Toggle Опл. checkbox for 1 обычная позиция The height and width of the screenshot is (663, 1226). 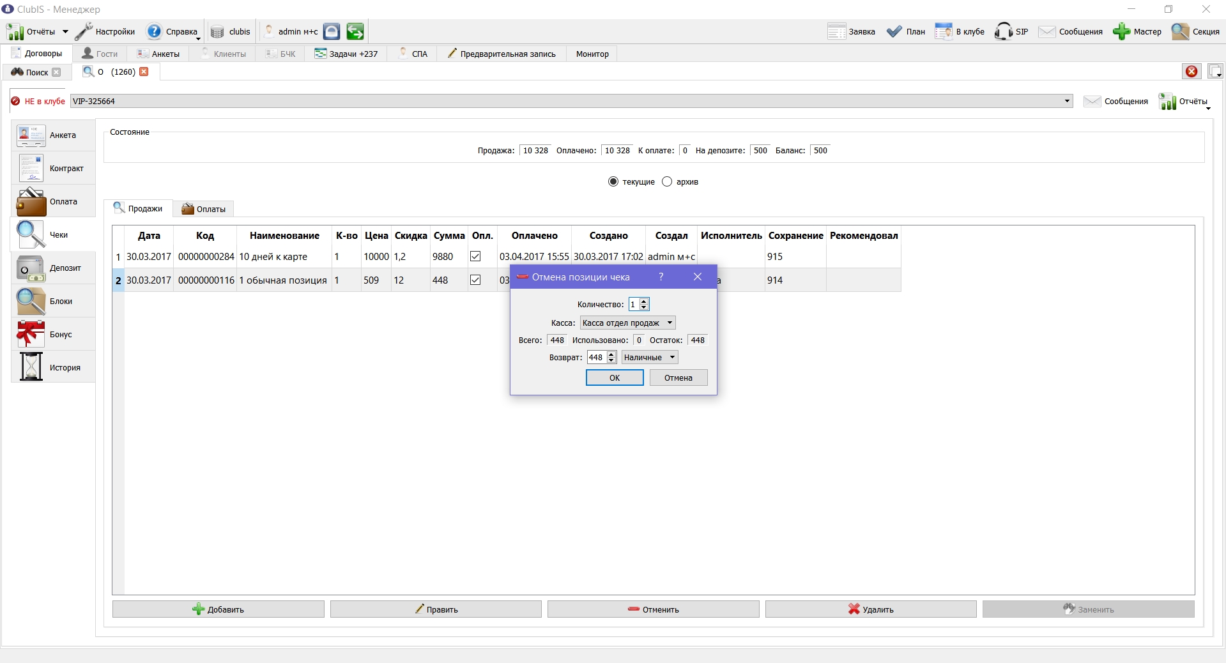(475, 280)
